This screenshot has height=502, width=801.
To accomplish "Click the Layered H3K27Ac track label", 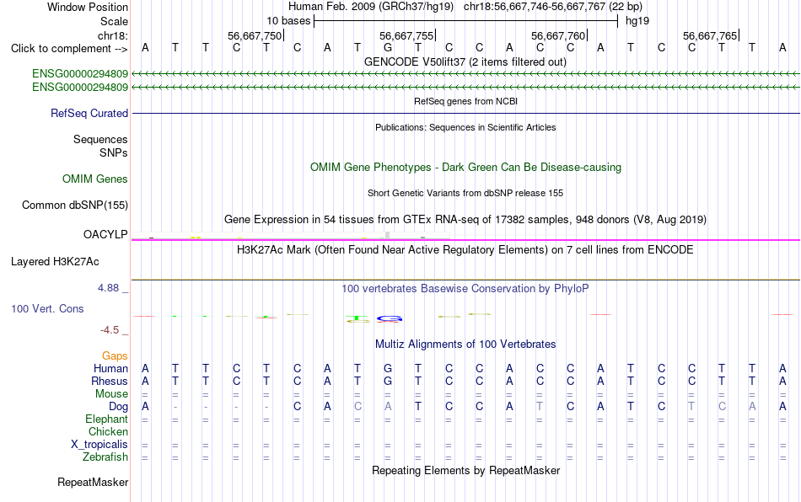I will coord(55,262).
